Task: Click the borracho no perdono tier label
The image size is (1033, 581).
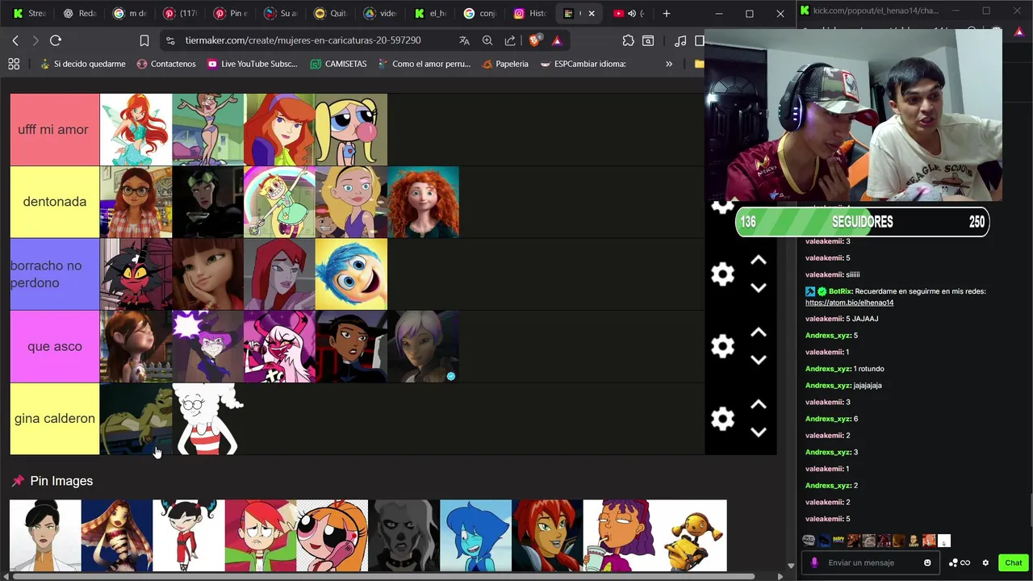Action: click(x=54, y=274)
